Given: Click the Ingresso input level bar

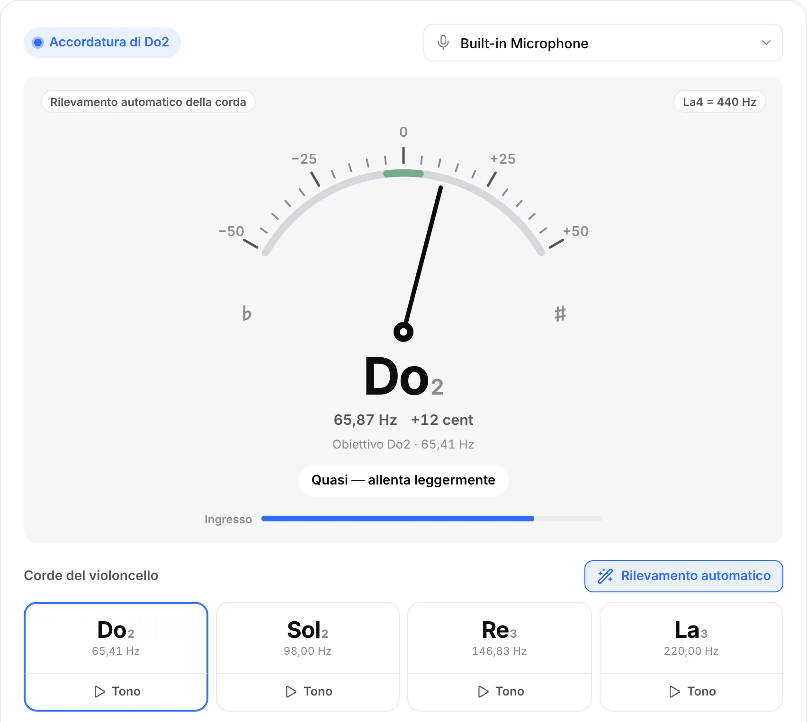Looking at the screenshot, I should coord(432,519).
